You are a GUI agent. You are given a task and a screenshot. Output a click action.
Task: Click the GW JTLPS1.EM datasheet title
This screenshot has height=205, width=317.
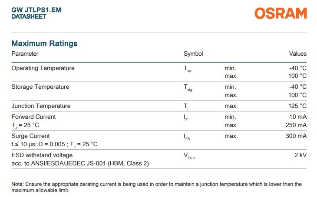pyautogui.click(x=36, y=10)
